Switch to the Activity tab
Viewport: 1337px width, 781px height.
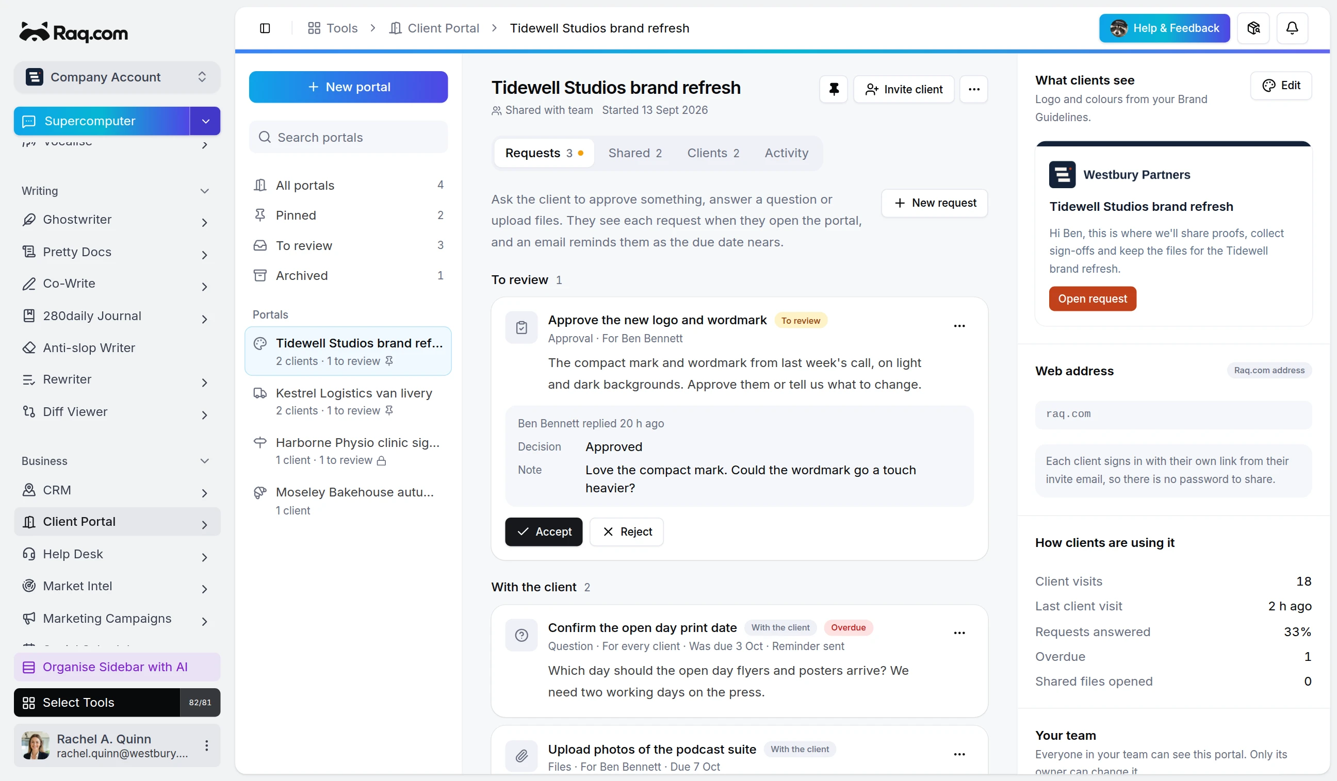[x=786, y=153]
